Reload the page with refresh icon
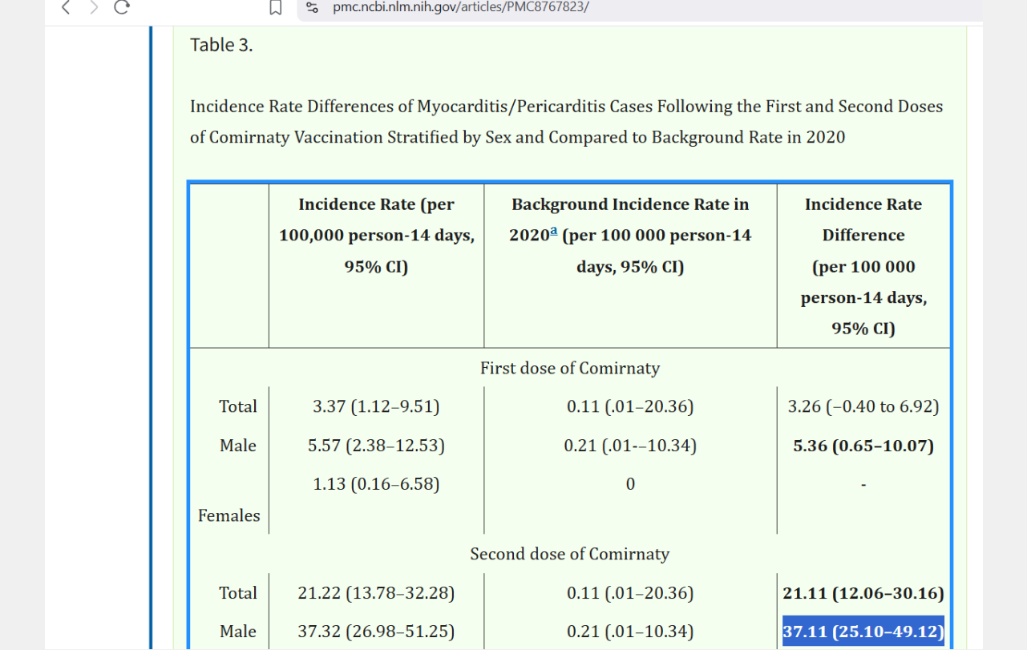This screenshot has height=650, width=1027. [122, 7]
